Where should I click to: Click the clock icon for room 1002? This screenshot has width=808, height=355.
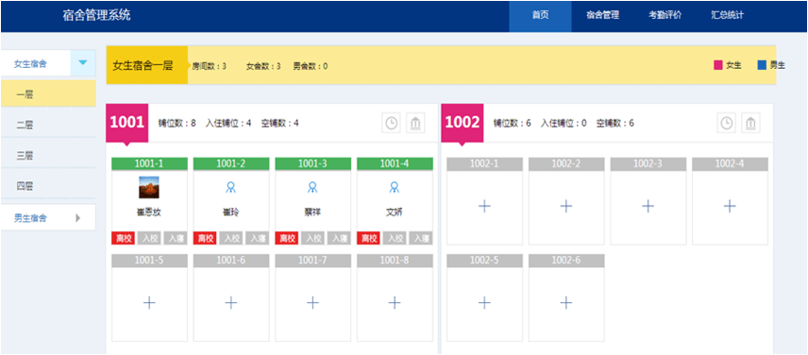click(x=727, y=124)
